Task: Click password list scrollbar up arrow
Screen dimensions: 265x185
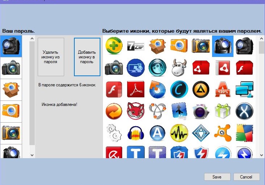Action: click(x=32, y=39)
